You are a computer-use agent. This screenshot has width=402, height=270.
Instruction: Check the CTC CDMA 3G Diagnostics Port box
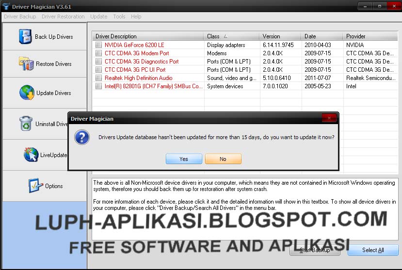point(98,61)
